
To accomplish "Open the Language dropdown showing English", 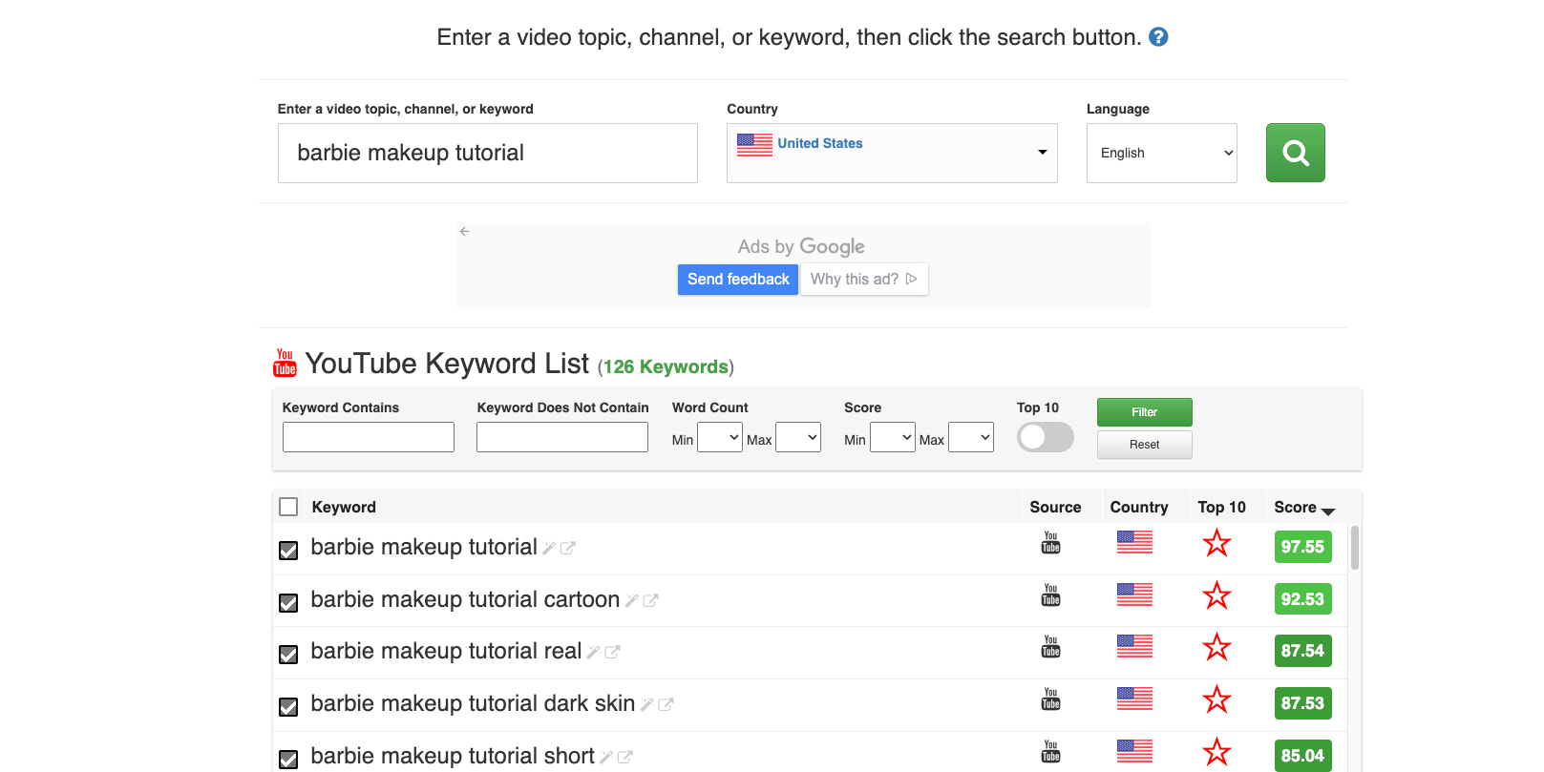I will coord(1162,153).
